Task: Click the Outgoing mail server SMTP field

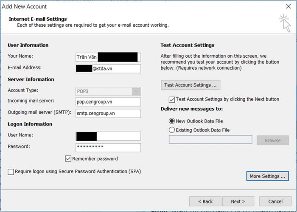Action: click(x=108, y=113)
